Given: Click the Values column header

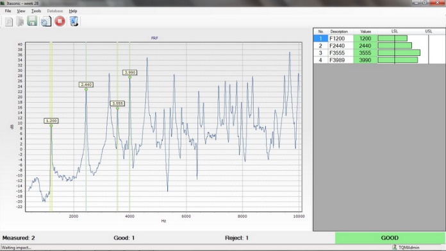Looking at the screenshot, I should coord(365,31).
